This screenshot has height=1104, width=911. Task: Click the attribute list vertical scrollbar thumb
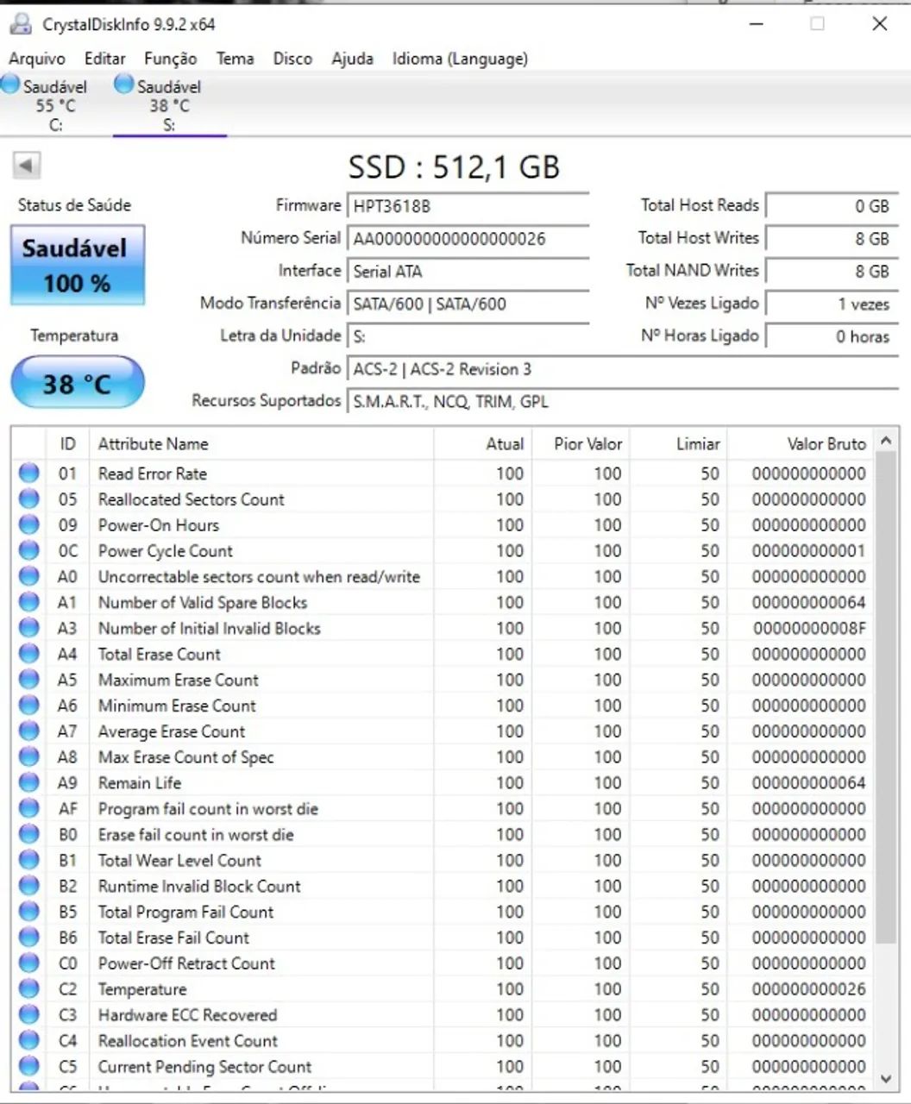(x=885, y=697)
